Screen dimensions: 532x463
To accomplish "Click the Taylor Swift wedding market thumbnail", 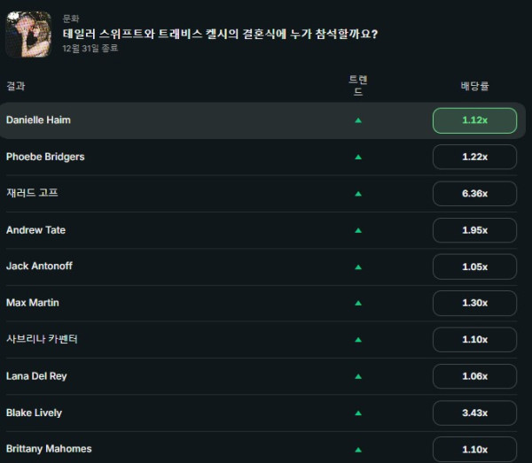I will click(28, 35).
